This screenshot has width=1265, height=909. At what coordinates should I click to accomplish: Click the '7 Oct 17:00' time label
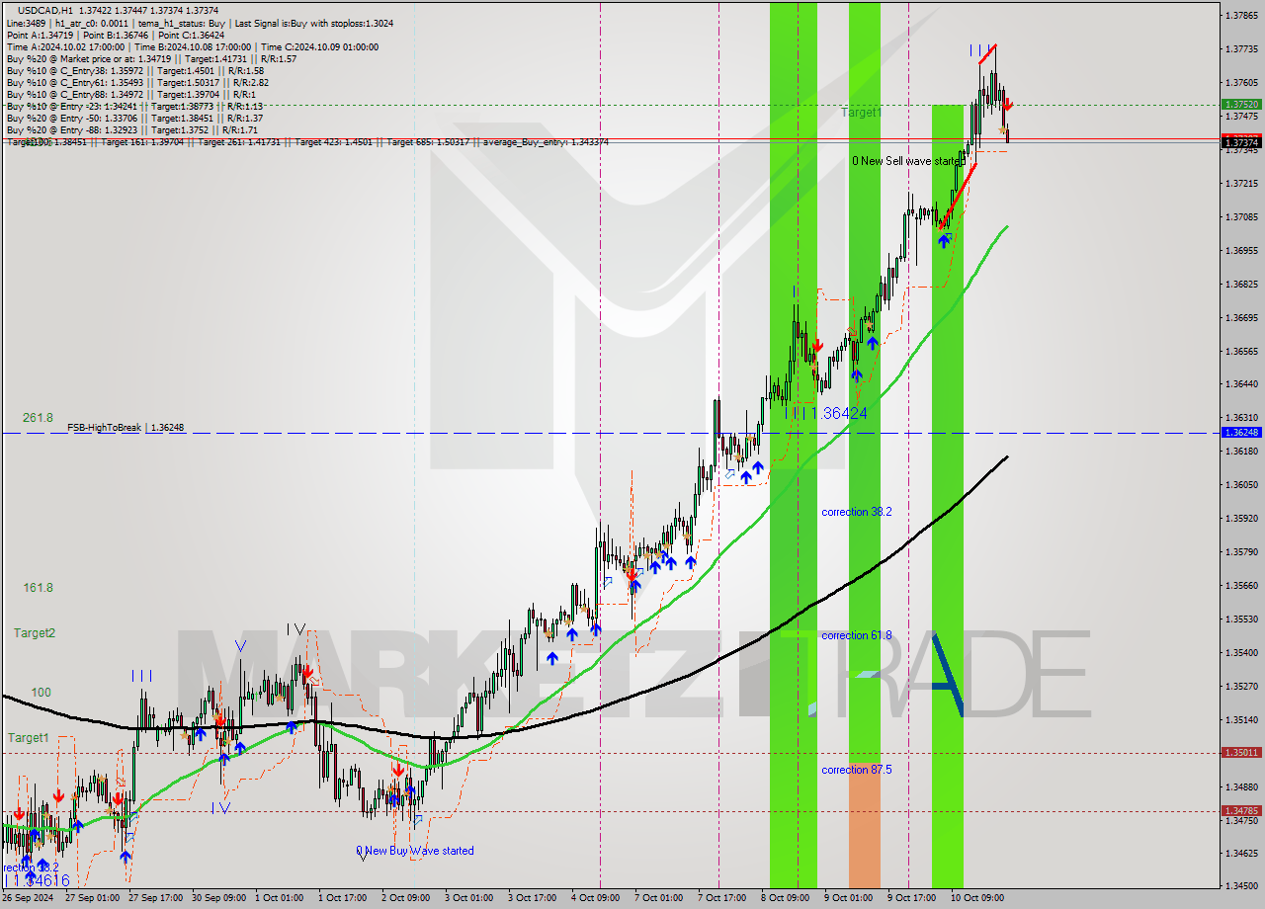[x=721, y=898]
